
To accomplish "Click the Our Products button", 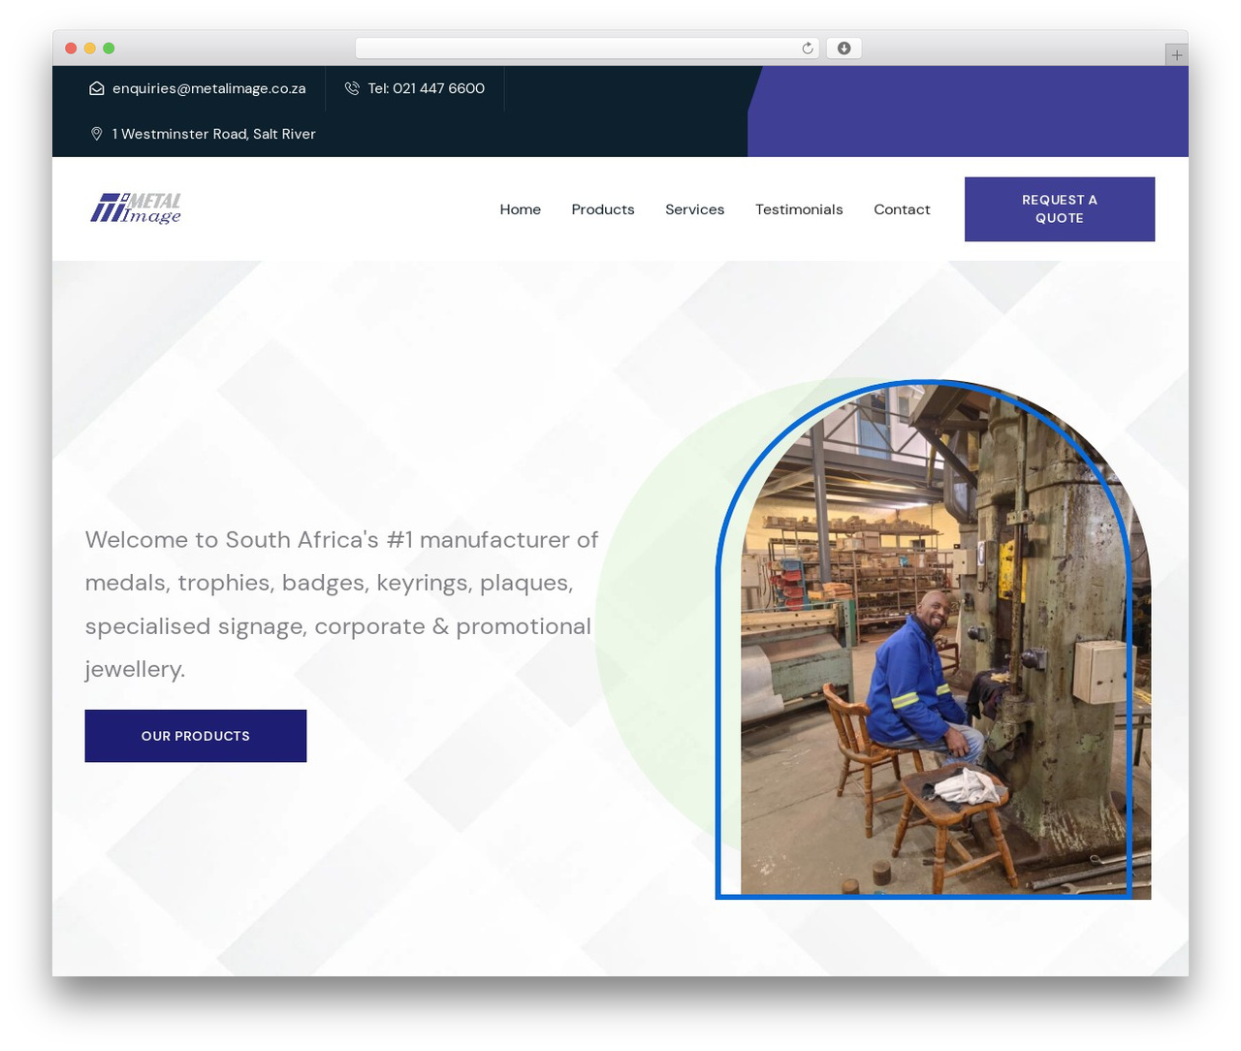I will (196, 736).
